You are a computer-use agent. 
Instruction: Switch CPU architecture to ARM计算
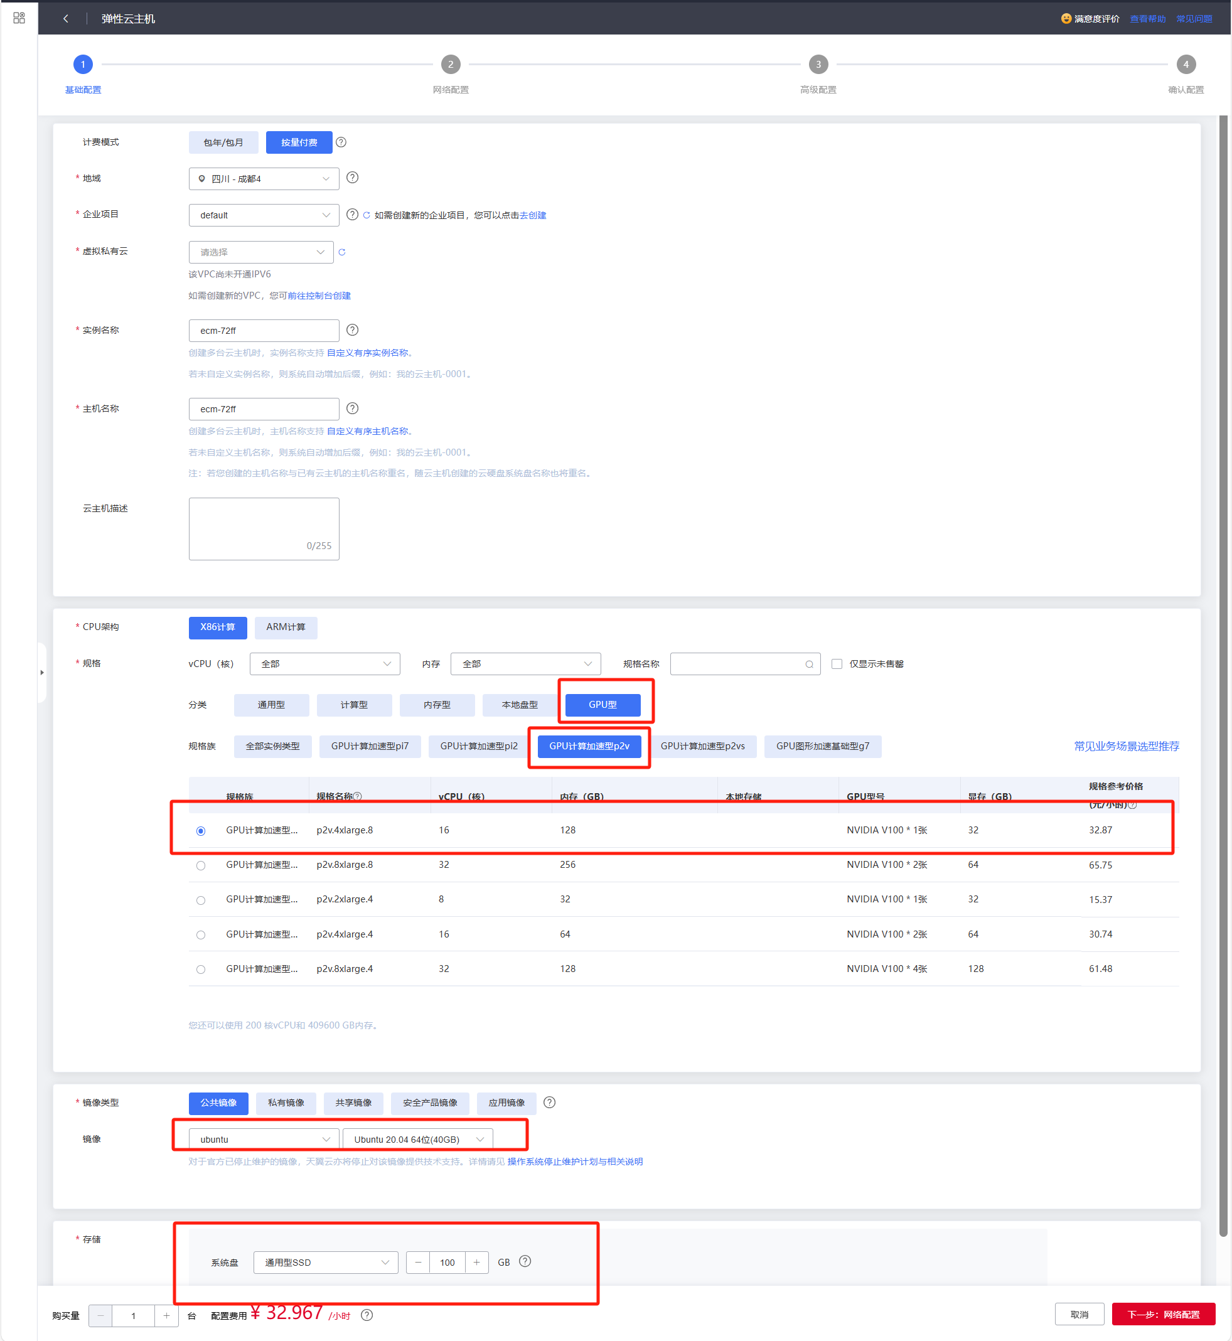pos(286,627)
